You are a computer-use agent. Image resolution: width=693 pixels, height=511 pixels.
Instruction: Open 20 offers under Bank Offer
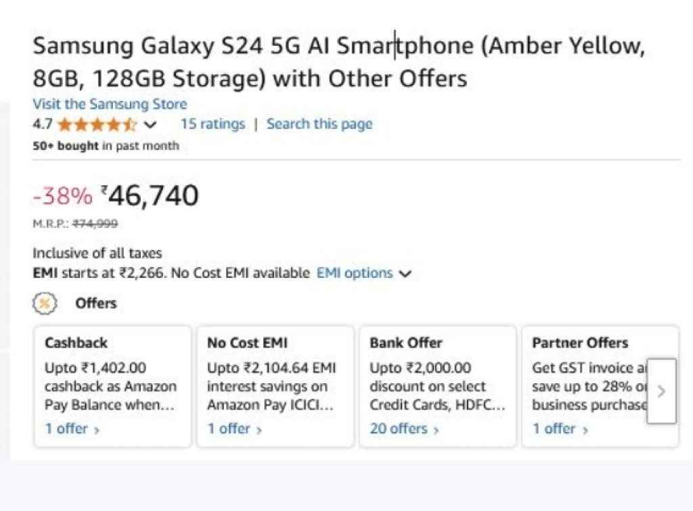[399, 428]
